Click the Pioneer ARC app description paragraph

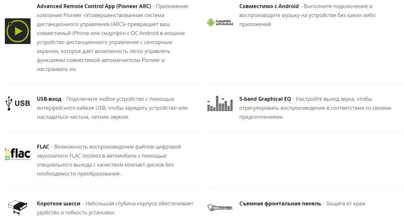point(112,38)
